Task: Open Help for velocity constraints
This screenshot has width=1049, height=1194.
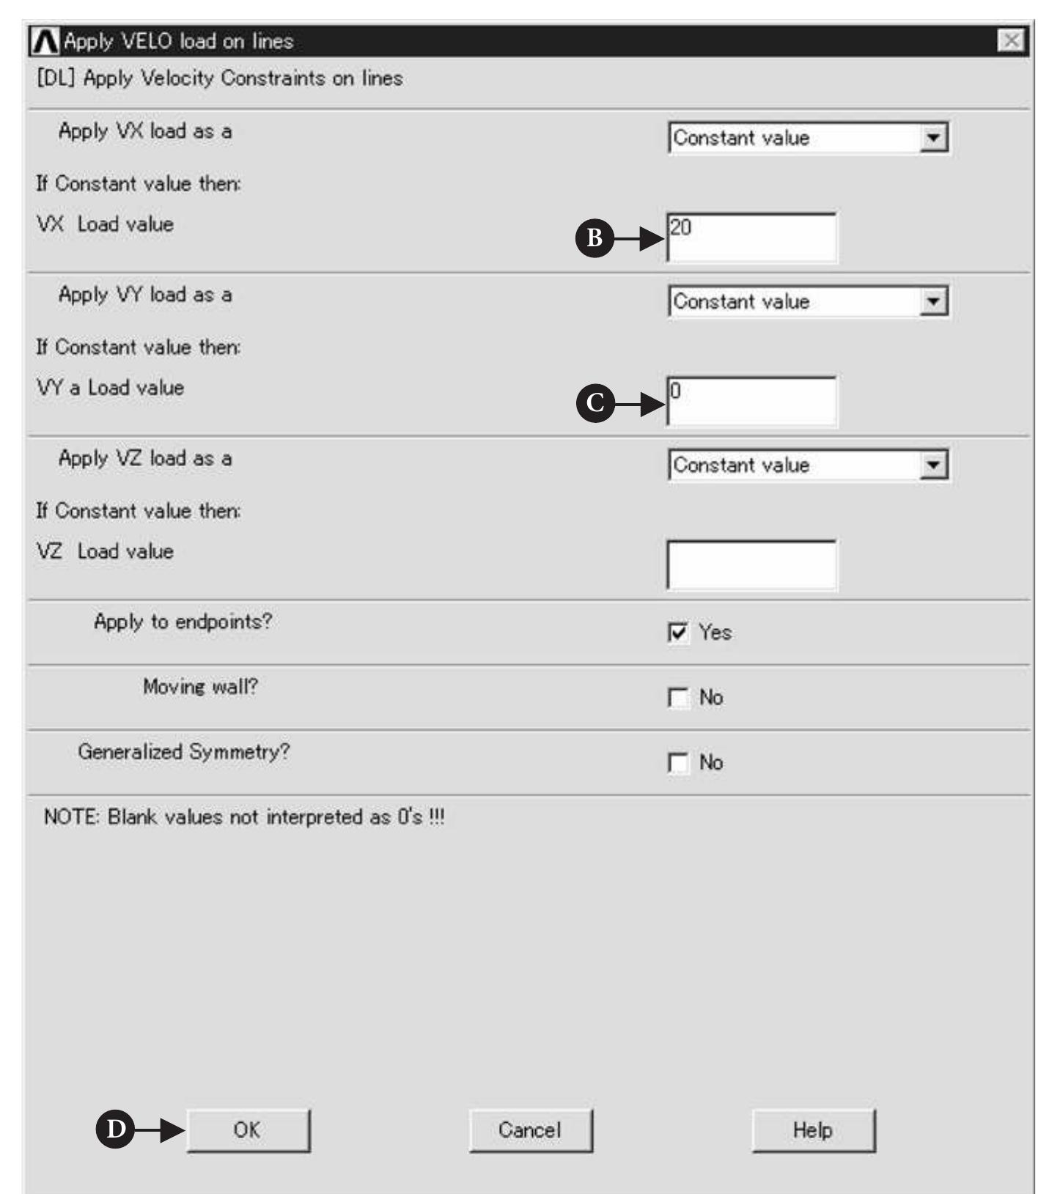Action: 813,1130
